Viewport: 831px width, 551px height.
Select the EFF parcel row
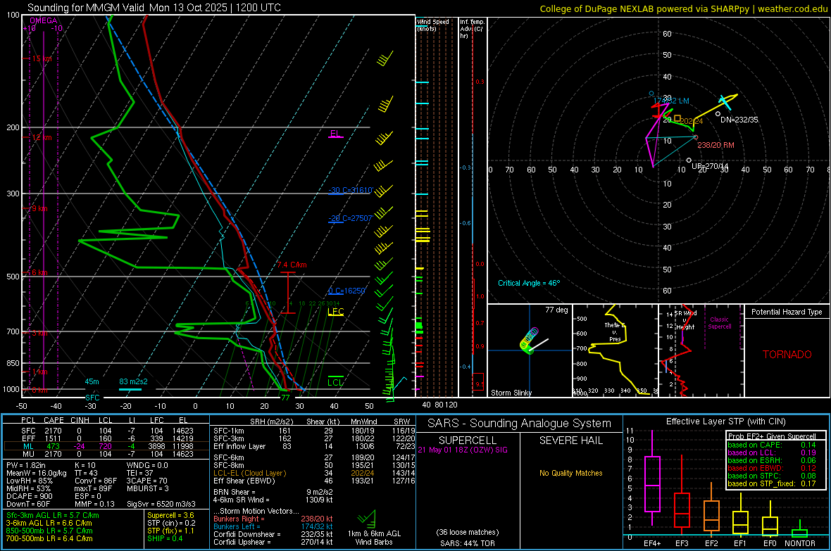pos(106,438)
